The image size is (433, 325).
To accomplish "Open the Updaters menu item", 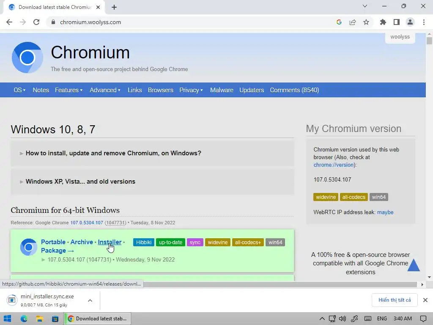I will [x=252, y=90].
